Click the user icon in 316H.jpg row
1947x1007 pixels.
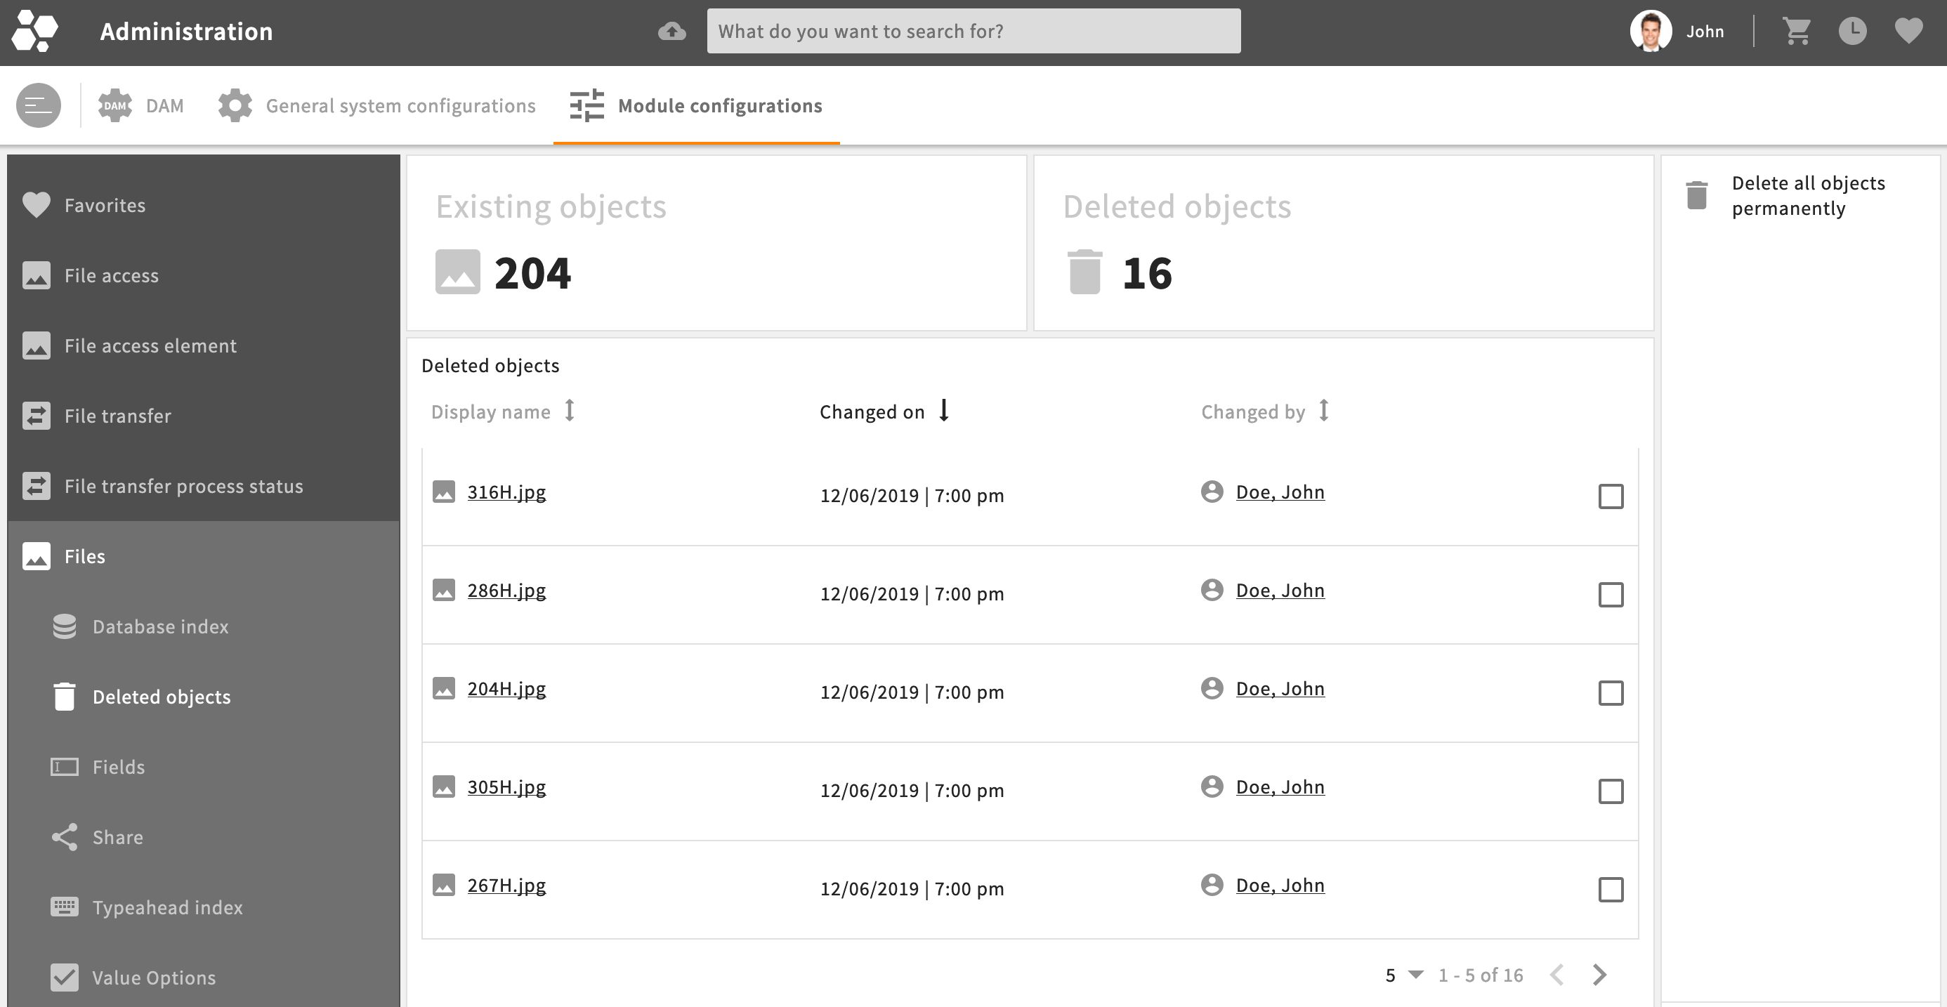click(1212, 492)
